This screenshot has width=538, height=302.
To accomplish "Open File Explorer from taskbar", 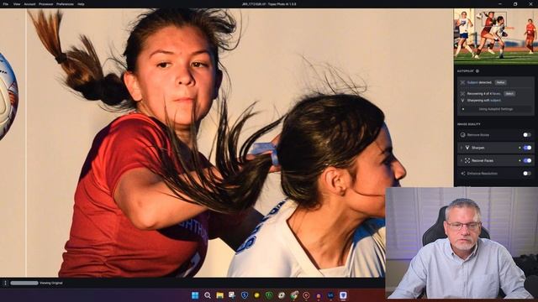I will tap(219, 295).
